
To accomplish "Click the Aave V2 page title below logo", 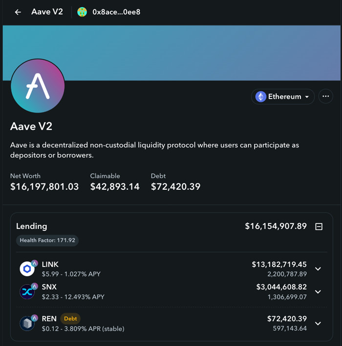I will click(x=31, y=126).
